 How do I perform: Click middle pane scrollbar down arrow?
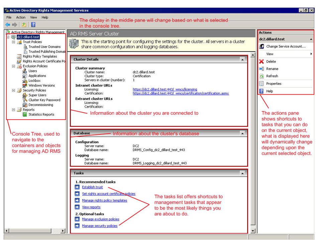[253, 231]
